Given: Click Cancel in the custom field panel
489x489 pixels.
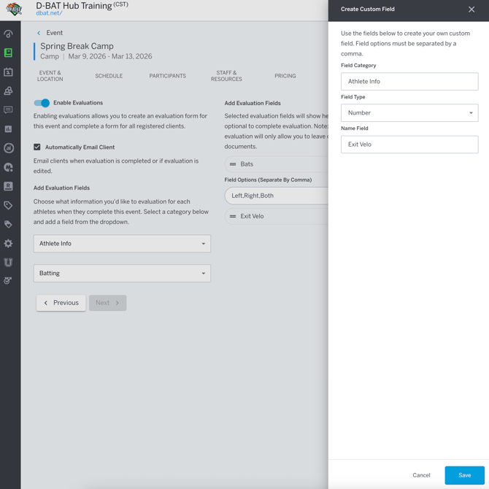Looking at the screenshot, I should click(x=421, y=475).
